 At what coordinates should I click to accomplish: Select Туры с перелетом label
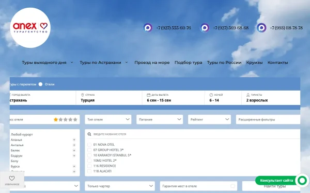click(23, 84)
